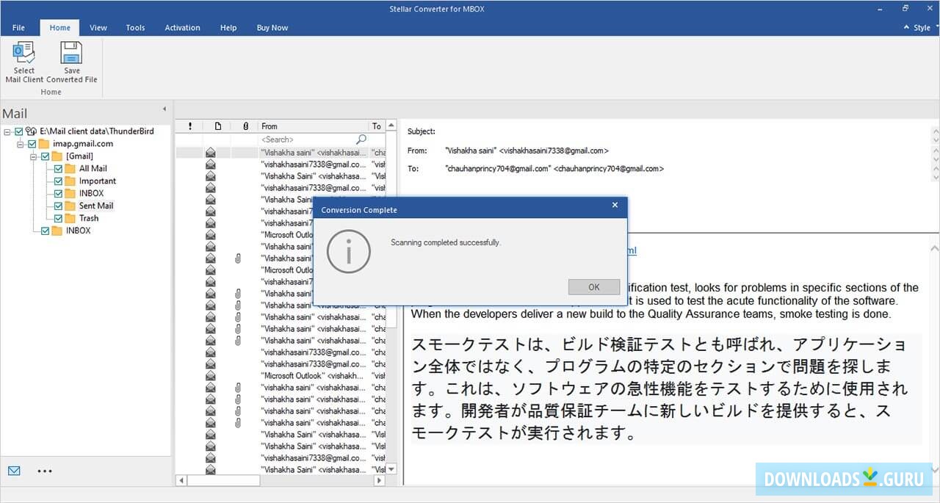The image size is (940, 503).
Task: Uncheck the Sent Mail folder checkbox
Action: coord(59,206)
